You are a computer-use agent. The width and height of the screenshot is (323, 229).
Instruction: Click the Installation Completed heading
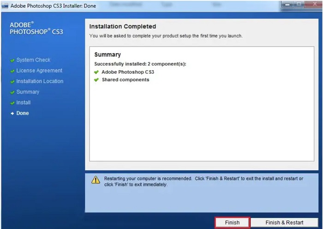pyautogui.click(x=123, y=26)
